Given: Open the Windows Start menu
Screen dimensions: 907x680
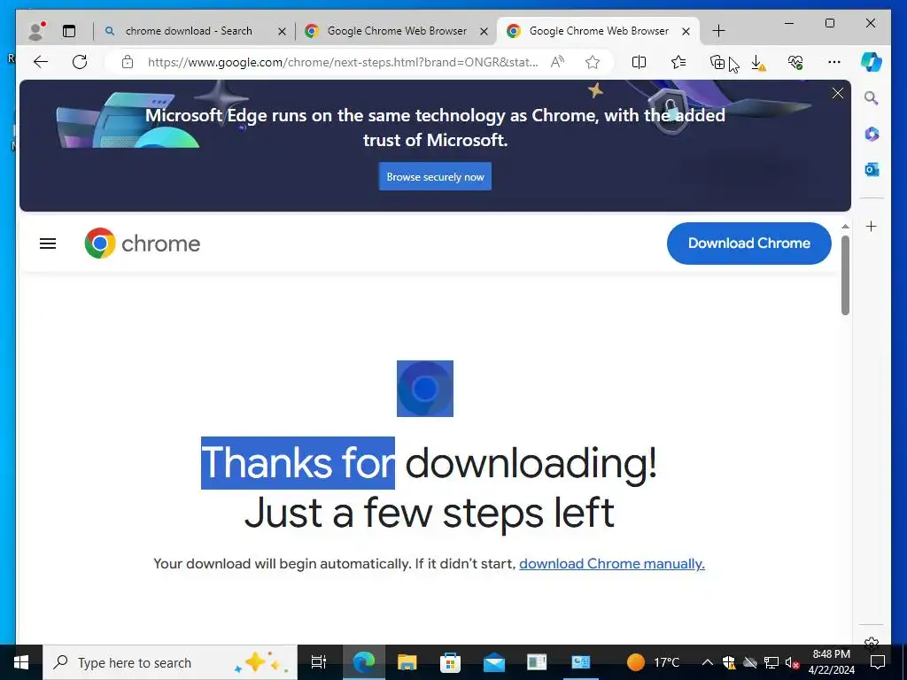Looking at the screenshot, I should pos(21,662).
